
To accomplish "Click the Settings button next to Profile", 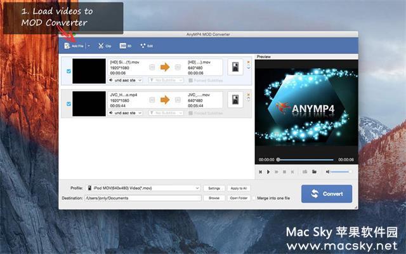I will [x=214, y=189].
